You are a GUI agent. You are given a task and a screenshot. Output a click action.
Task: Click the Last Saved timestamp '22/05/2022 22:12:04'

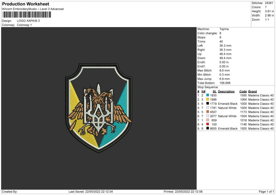click(x=99, y=191)
